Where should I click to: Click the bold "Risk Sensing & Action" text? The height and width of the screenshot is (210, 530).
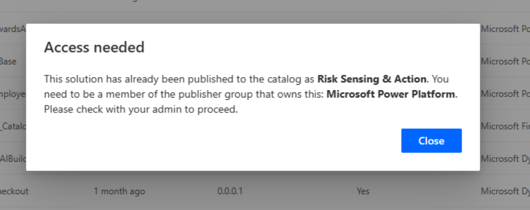point(372,79)
